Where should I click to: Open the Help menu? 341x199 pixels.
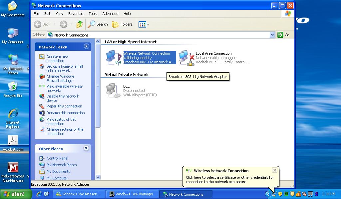coord(127,14)
